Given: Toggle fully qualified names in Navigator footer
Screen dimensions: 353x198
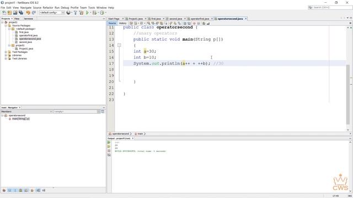Looking at the screenshot, I should (x=32, y=190).
